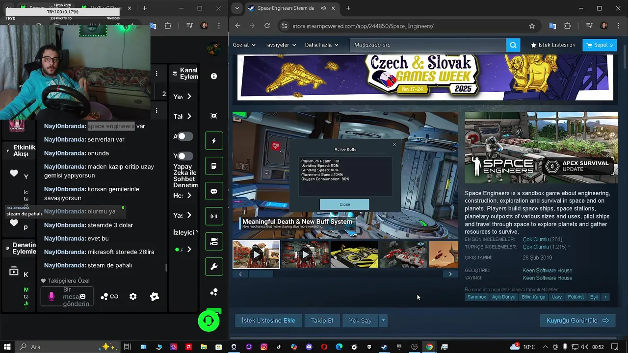Click the Yok Say button

360,321
